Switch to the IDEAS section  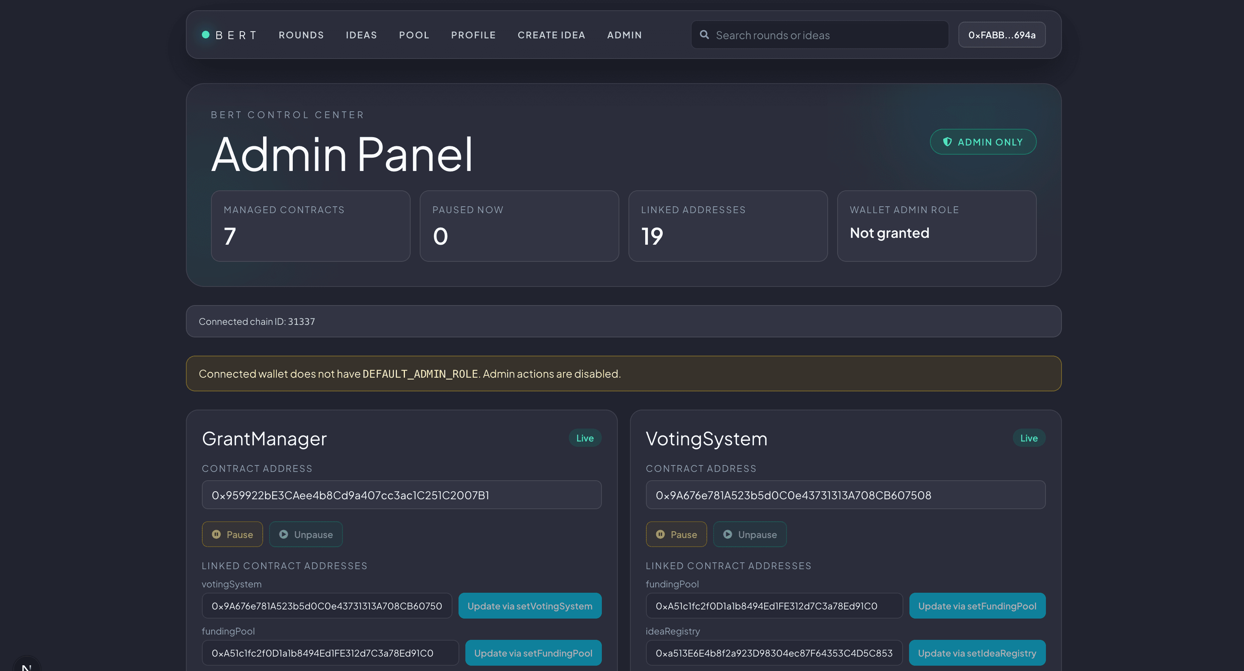[x=361, y=34]
